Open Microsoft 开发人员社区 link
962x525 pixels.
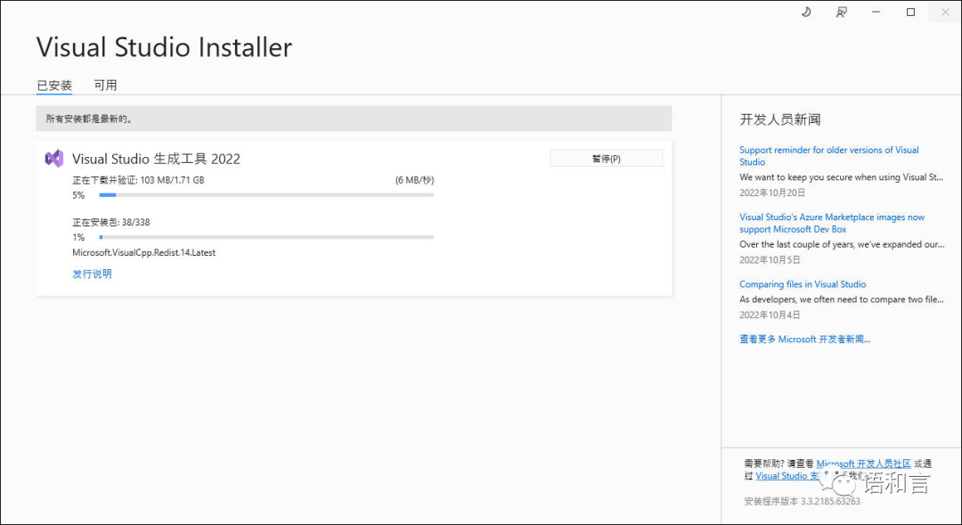864,463
